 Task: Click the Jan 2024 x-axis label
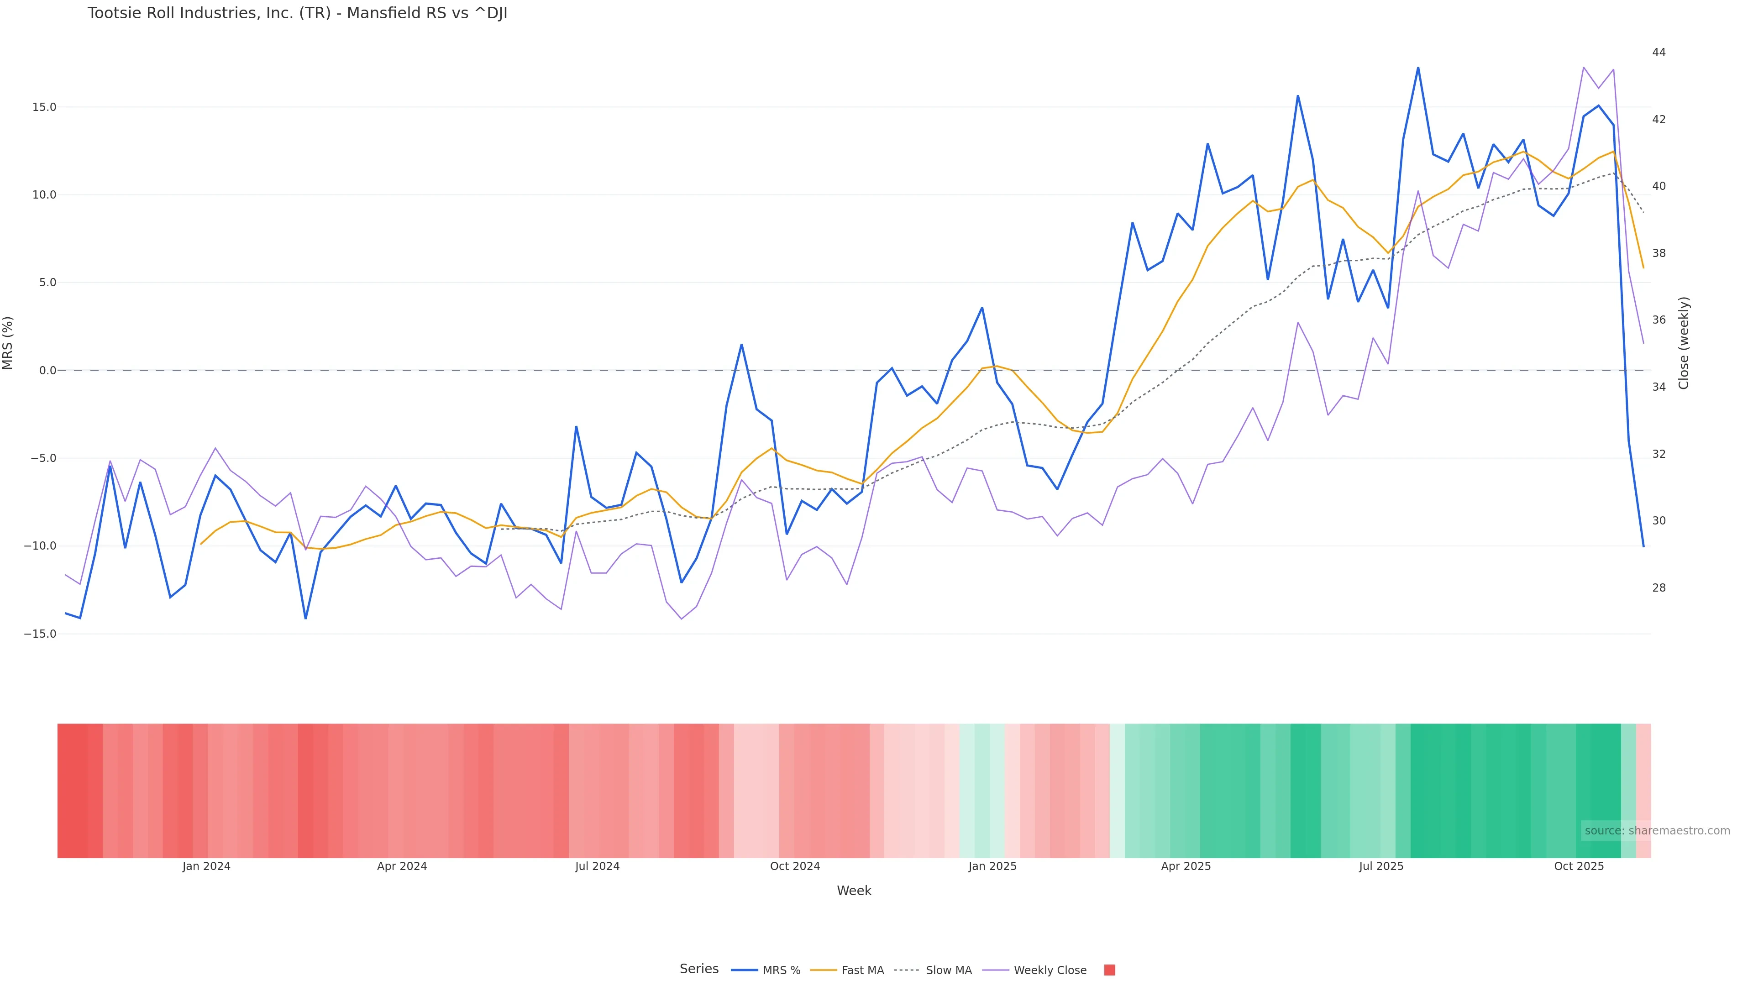point(206,867)
